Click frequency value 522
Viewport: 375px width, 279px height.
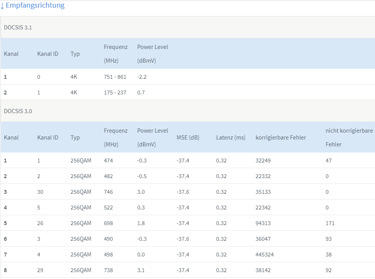click(108, 208)
